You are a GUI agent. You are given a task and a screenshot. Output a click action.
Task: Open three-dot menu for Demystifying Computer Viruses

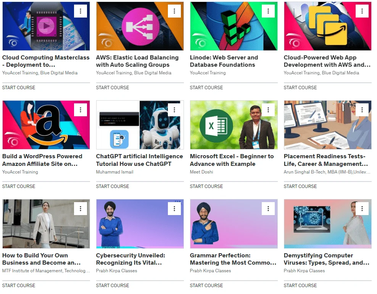tap(362, 209)
